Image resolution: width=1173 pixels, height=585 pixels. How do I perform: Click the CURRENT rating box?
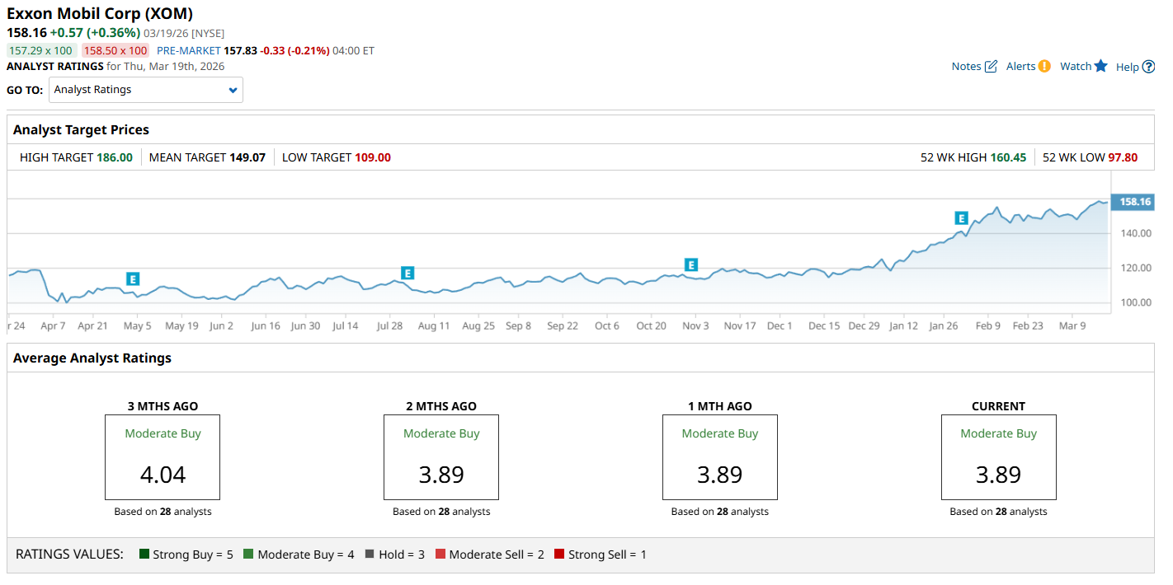pyautogui.click(x=999, y=457)
